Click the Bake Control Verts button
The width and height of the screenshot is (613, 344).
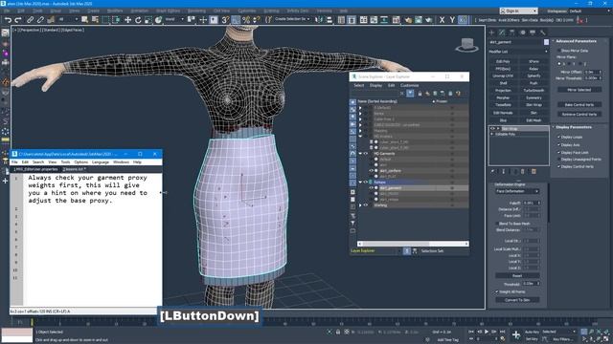tap(579, 104)
